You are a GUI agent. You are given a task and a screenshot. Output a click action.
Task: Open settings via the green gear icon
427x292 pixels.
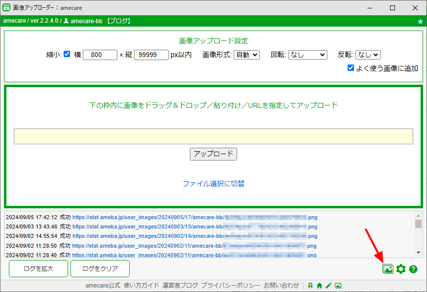(x=401, y=269)
